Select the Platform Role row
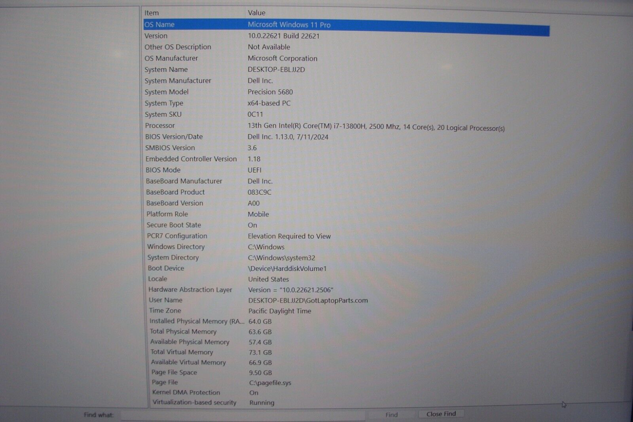 [347, 214]
